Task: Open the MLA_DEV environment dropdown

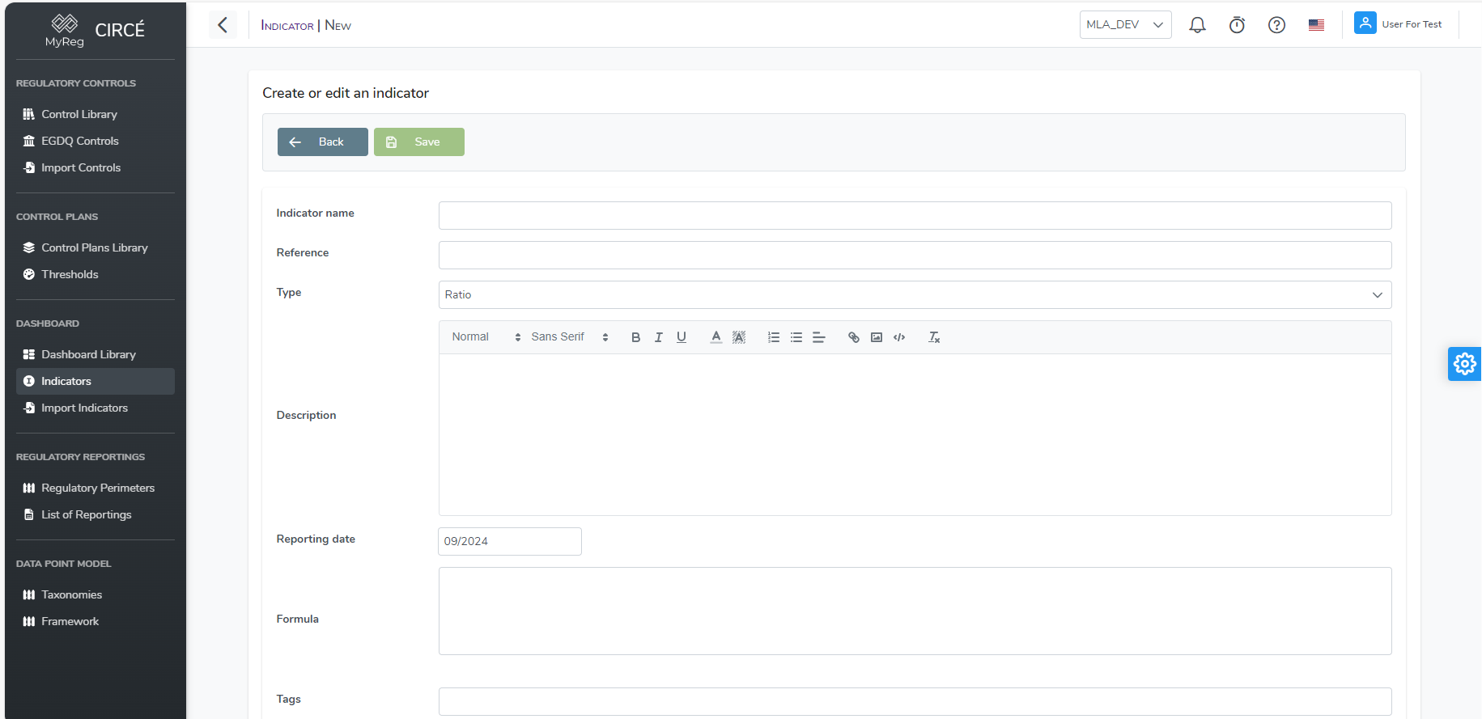Action: 1125,25
